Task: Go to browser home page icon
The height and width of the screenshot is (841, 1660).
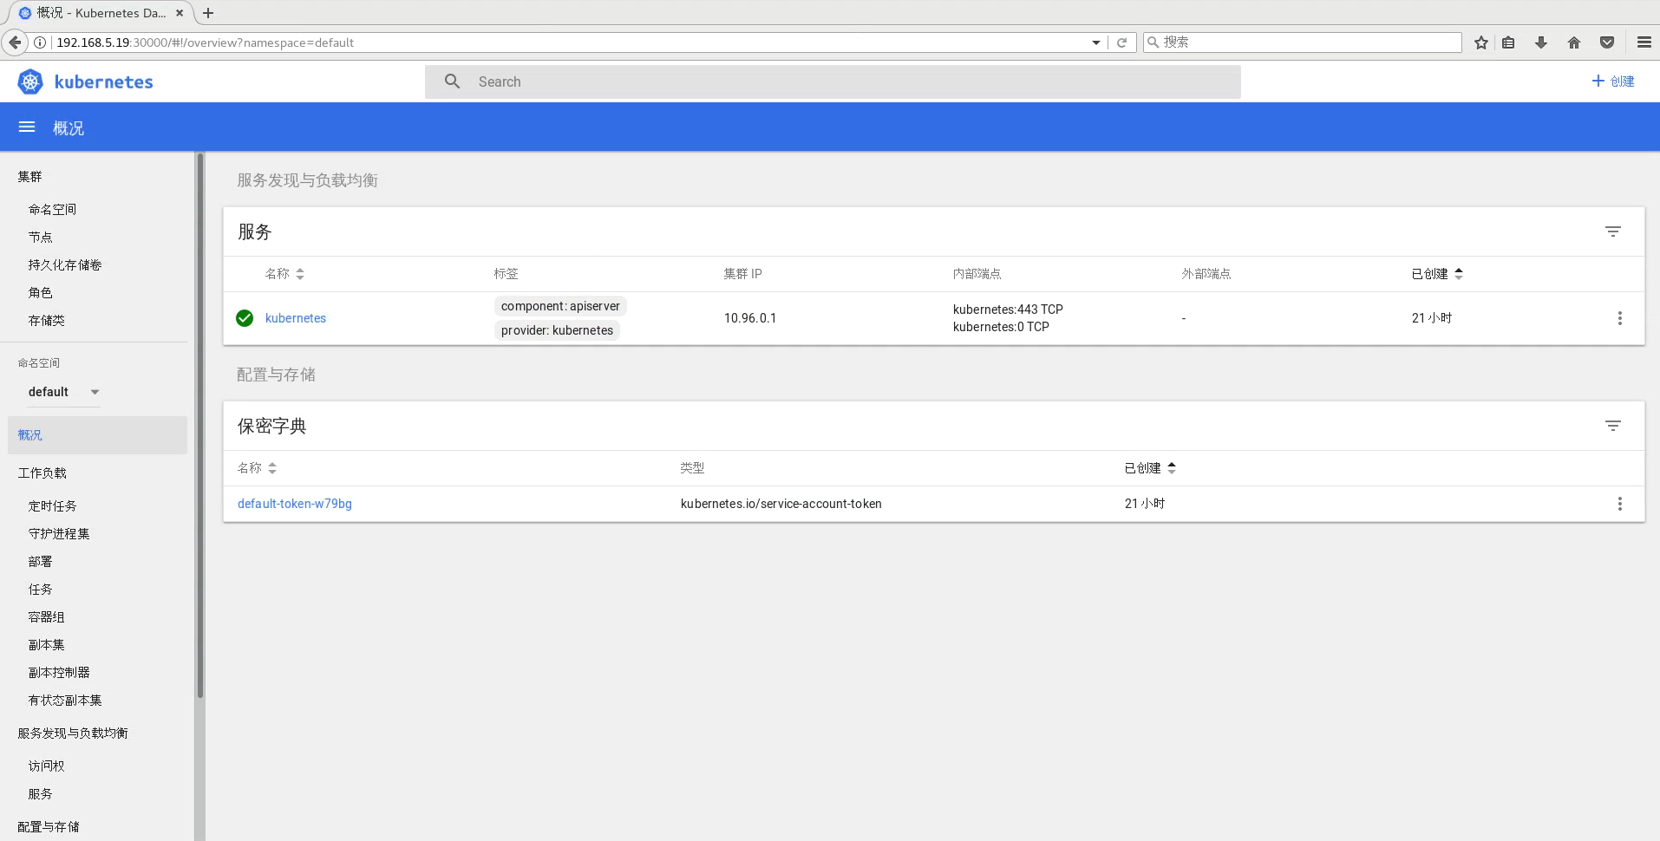Action: [x=1574, y=42]
